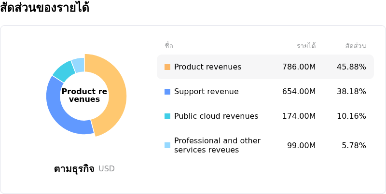Click the 'Product revenues' row label
The width and height of the screenshot is (386, 194).
tap(208, 67)
